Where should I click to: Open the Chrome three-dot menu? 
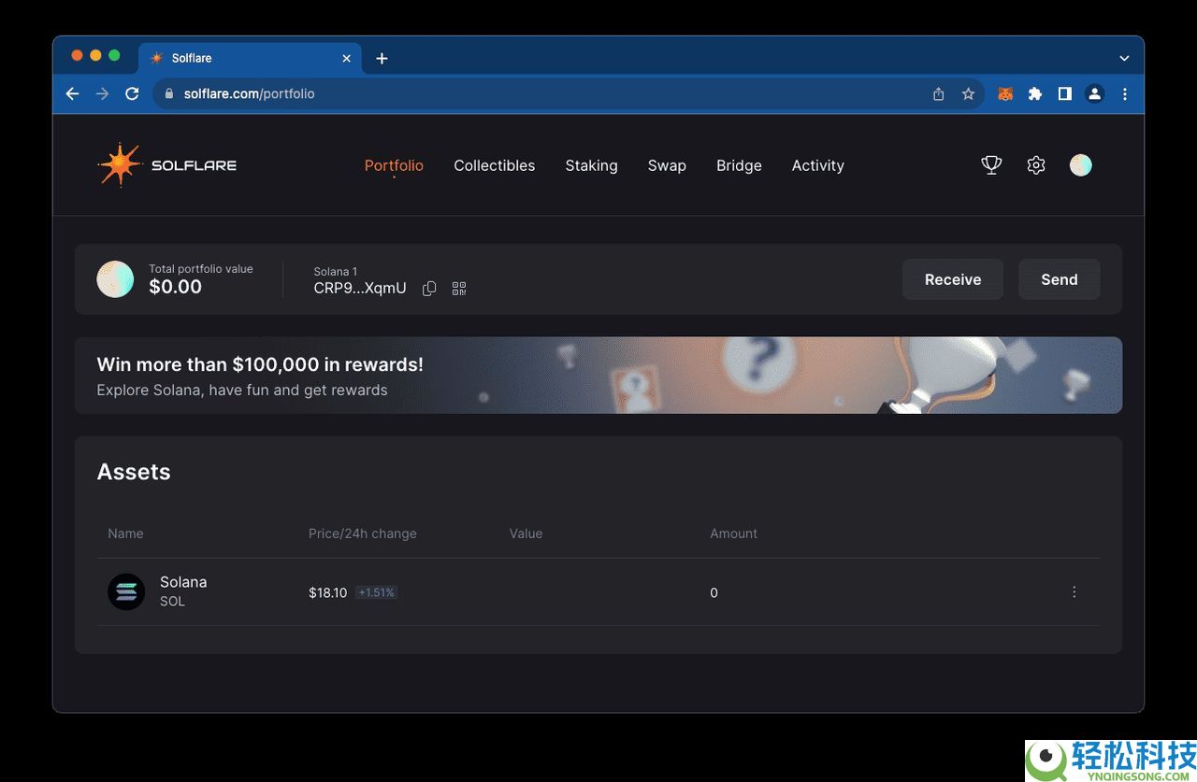click(1125, 93)
